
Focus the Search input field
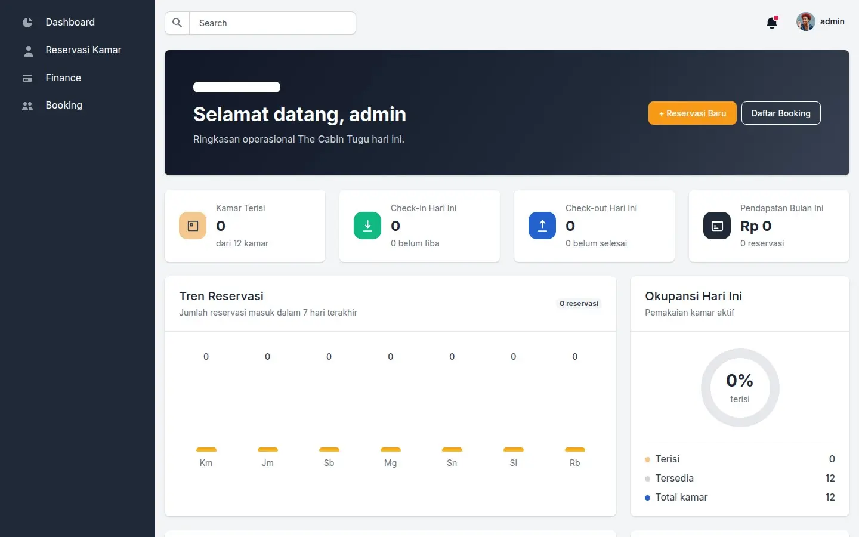273,23
